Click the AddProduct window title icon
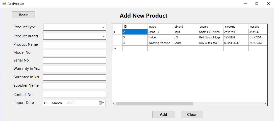 tap(4, 4)
